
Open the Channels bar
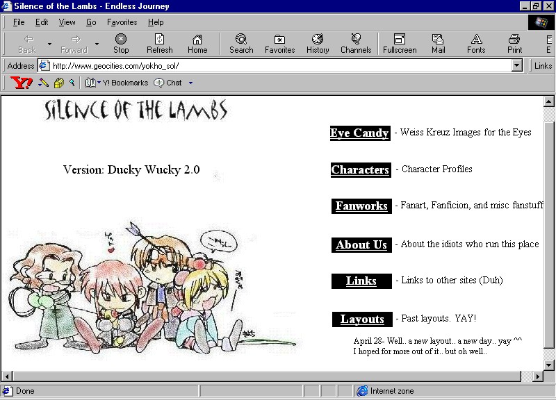coord(356,44)
